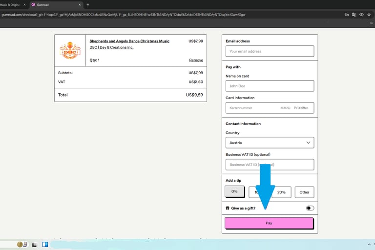Open the D8C product logo thumbnail
Image resolution: width=375 pixels, height=250 pixels.
70,50
